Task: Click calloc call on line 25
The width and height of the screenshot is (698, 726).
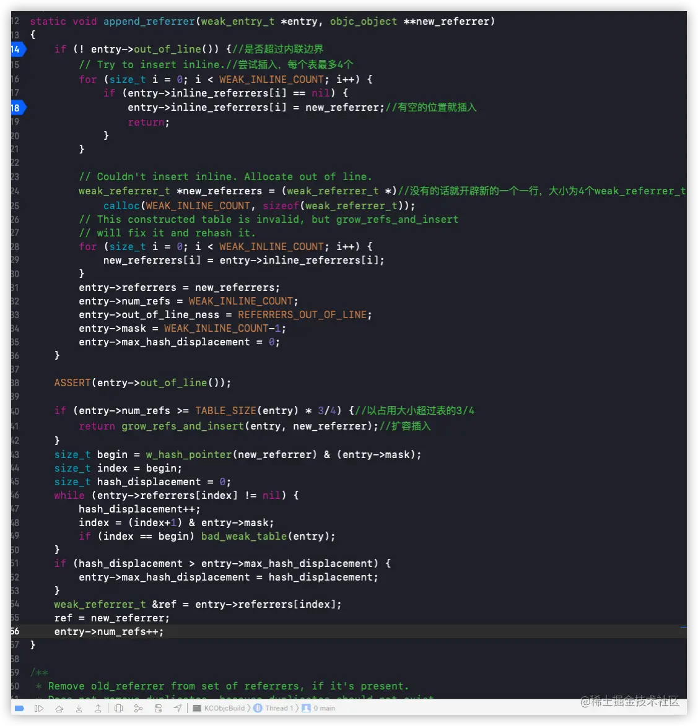Action: tap(121, 205)
